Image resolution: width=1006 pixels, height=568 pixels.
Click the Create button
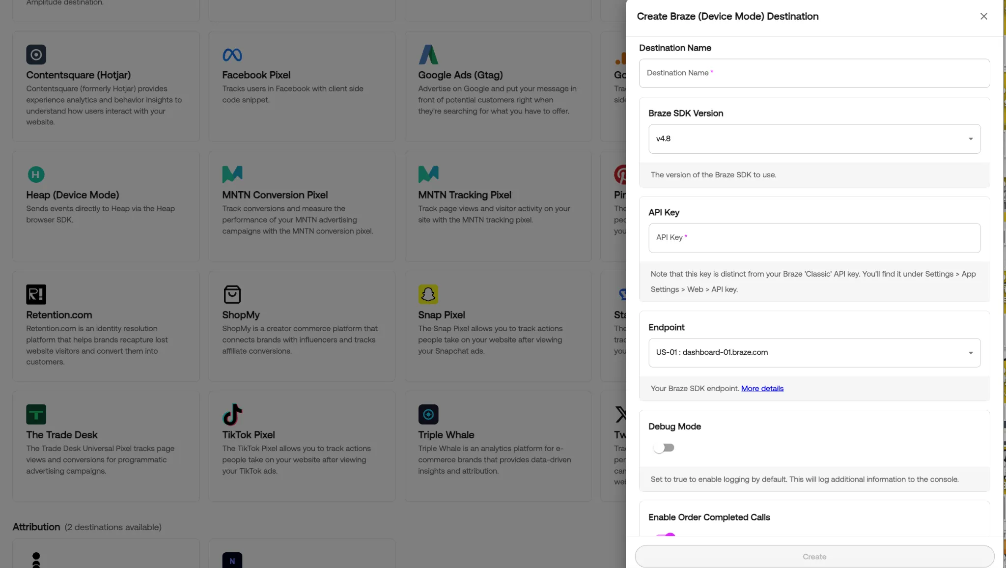click(x=814, y=557)
